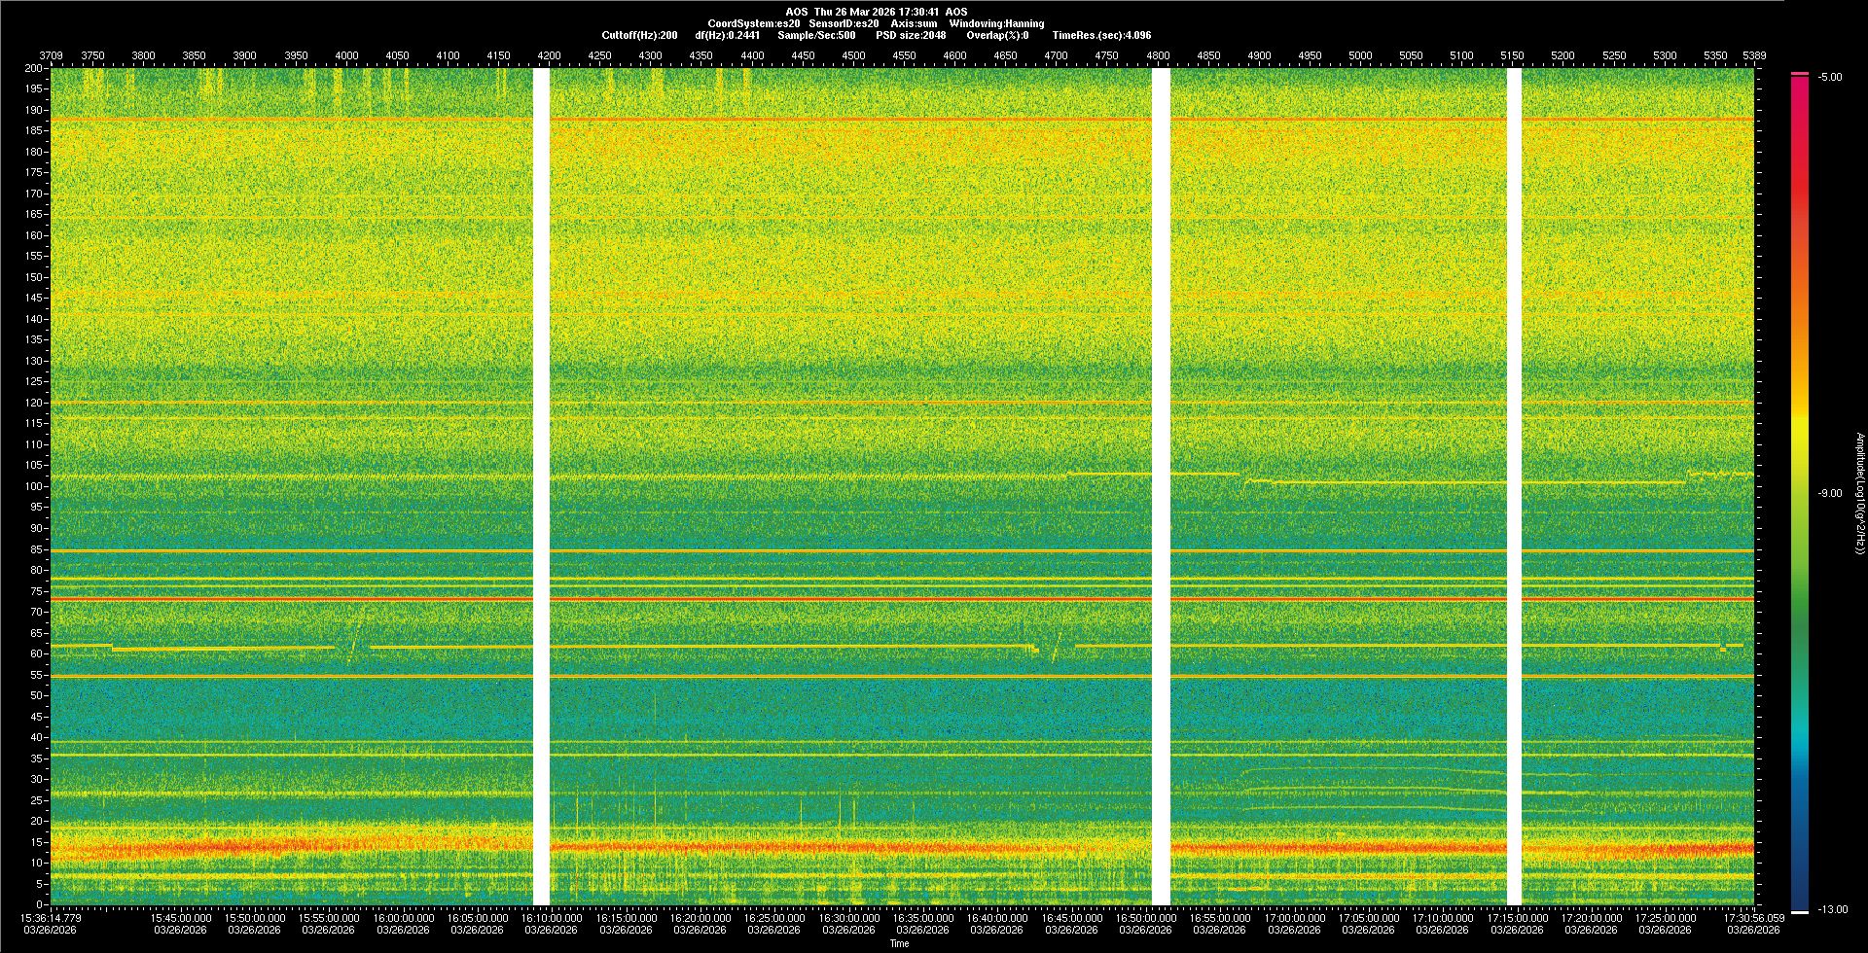Viewport: 1868px width, 953px height.
Task: Click the Windowing:Hanning label in header
Action: 996,23
